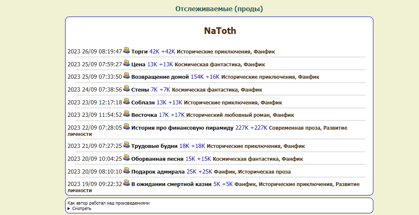The height and width of the screenshot is (215, 419).
Task: Click the Отслеживаемые (проды) page heading
Action: (x=219, y=9)
